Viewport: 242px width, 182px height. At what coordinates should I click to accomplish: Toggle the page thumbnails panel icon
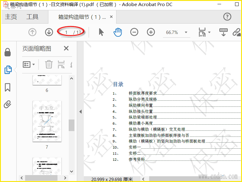click(8, 70)
